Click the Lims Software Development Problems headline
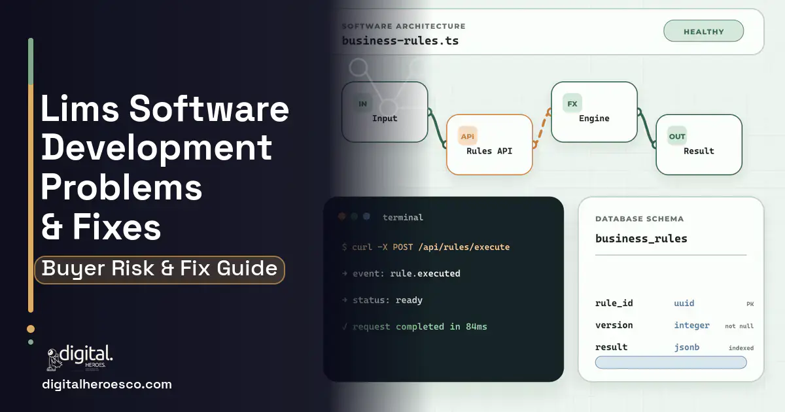The image size is (785, 412). [165, 168]
